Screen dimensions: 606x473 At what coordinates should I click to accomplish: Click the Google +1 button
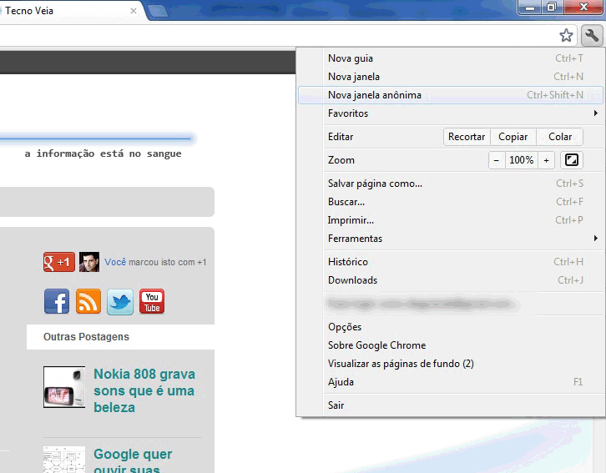59,262
